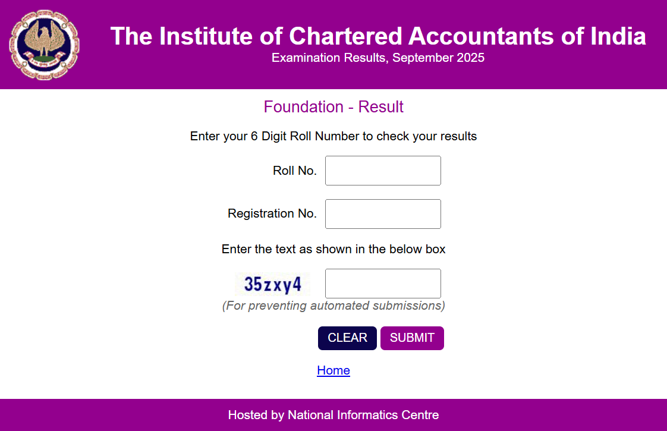
Task: Click the Registration No. field label
Action: 272,213
